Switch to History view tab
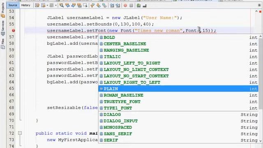 [25, 5]
